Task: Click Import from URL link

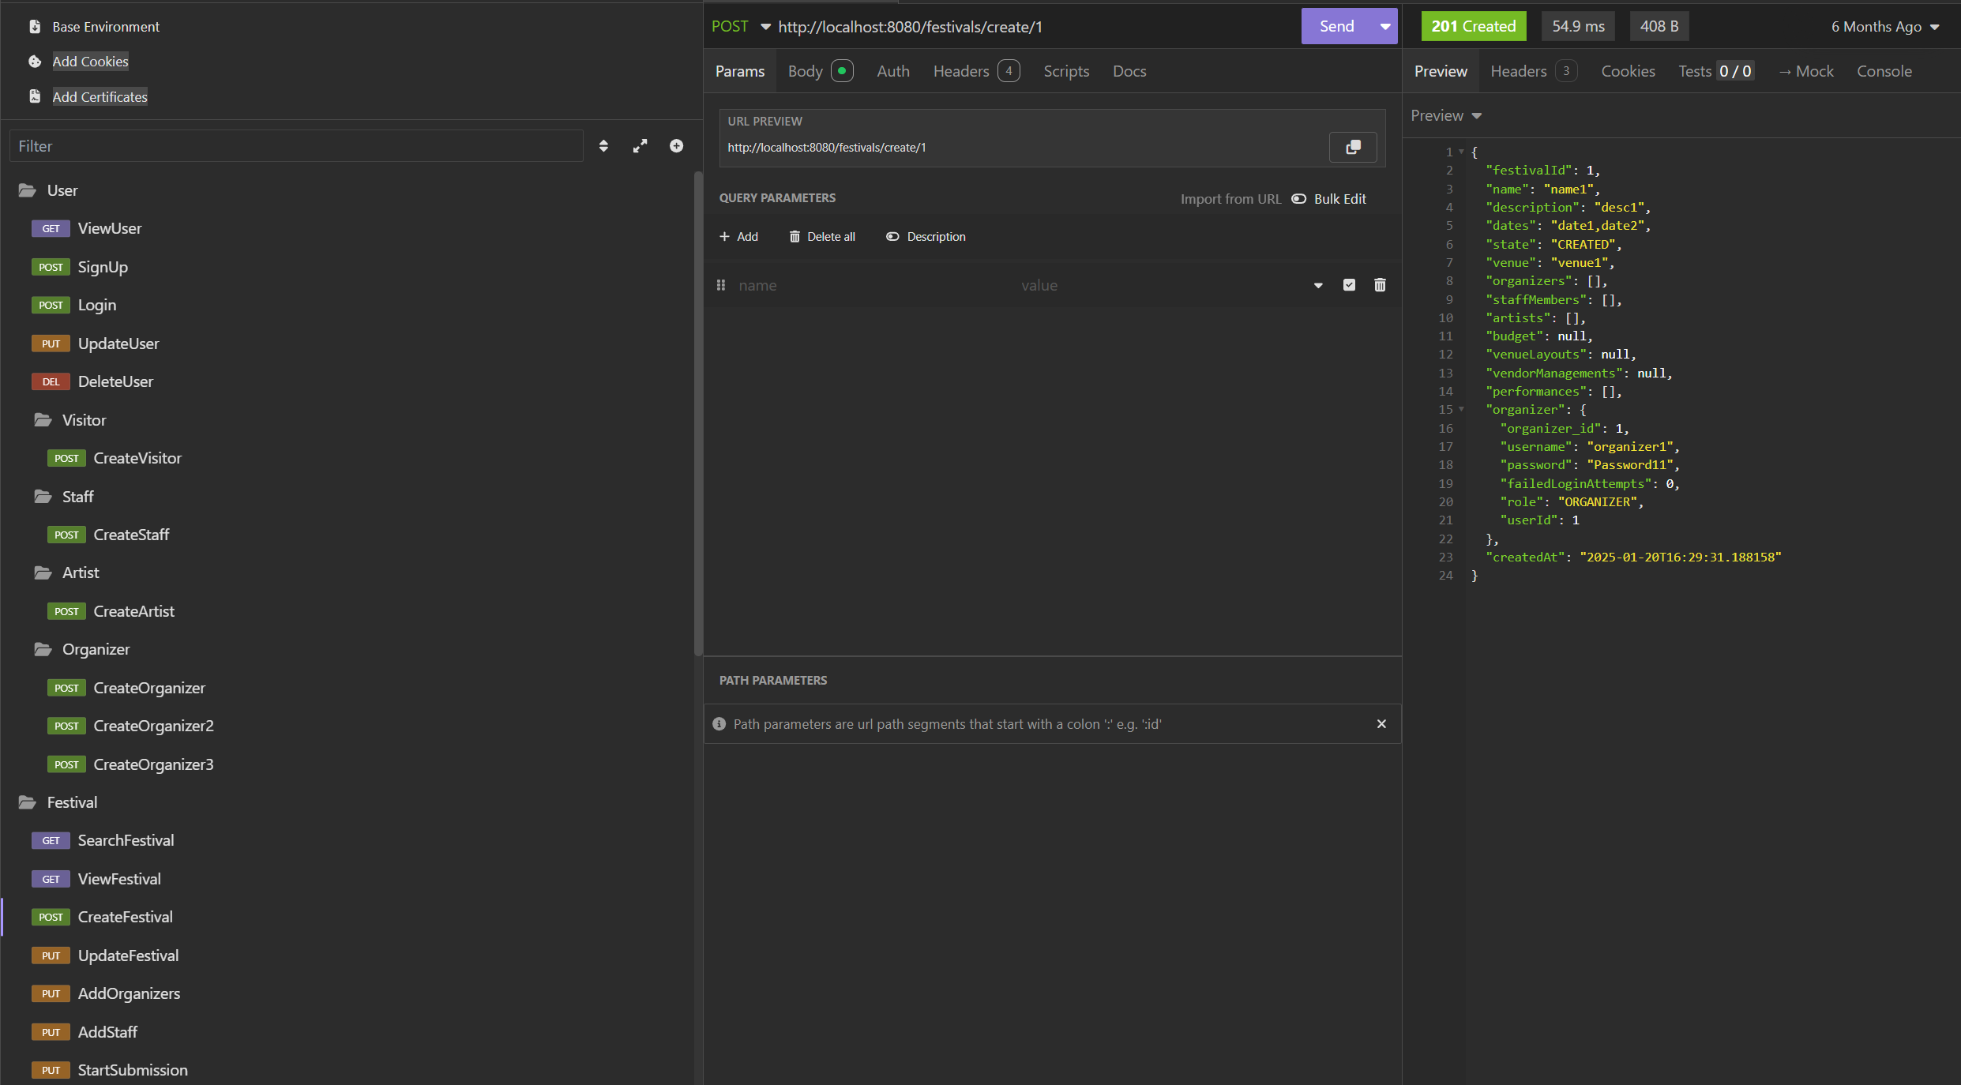Action: click(1230, 198)
